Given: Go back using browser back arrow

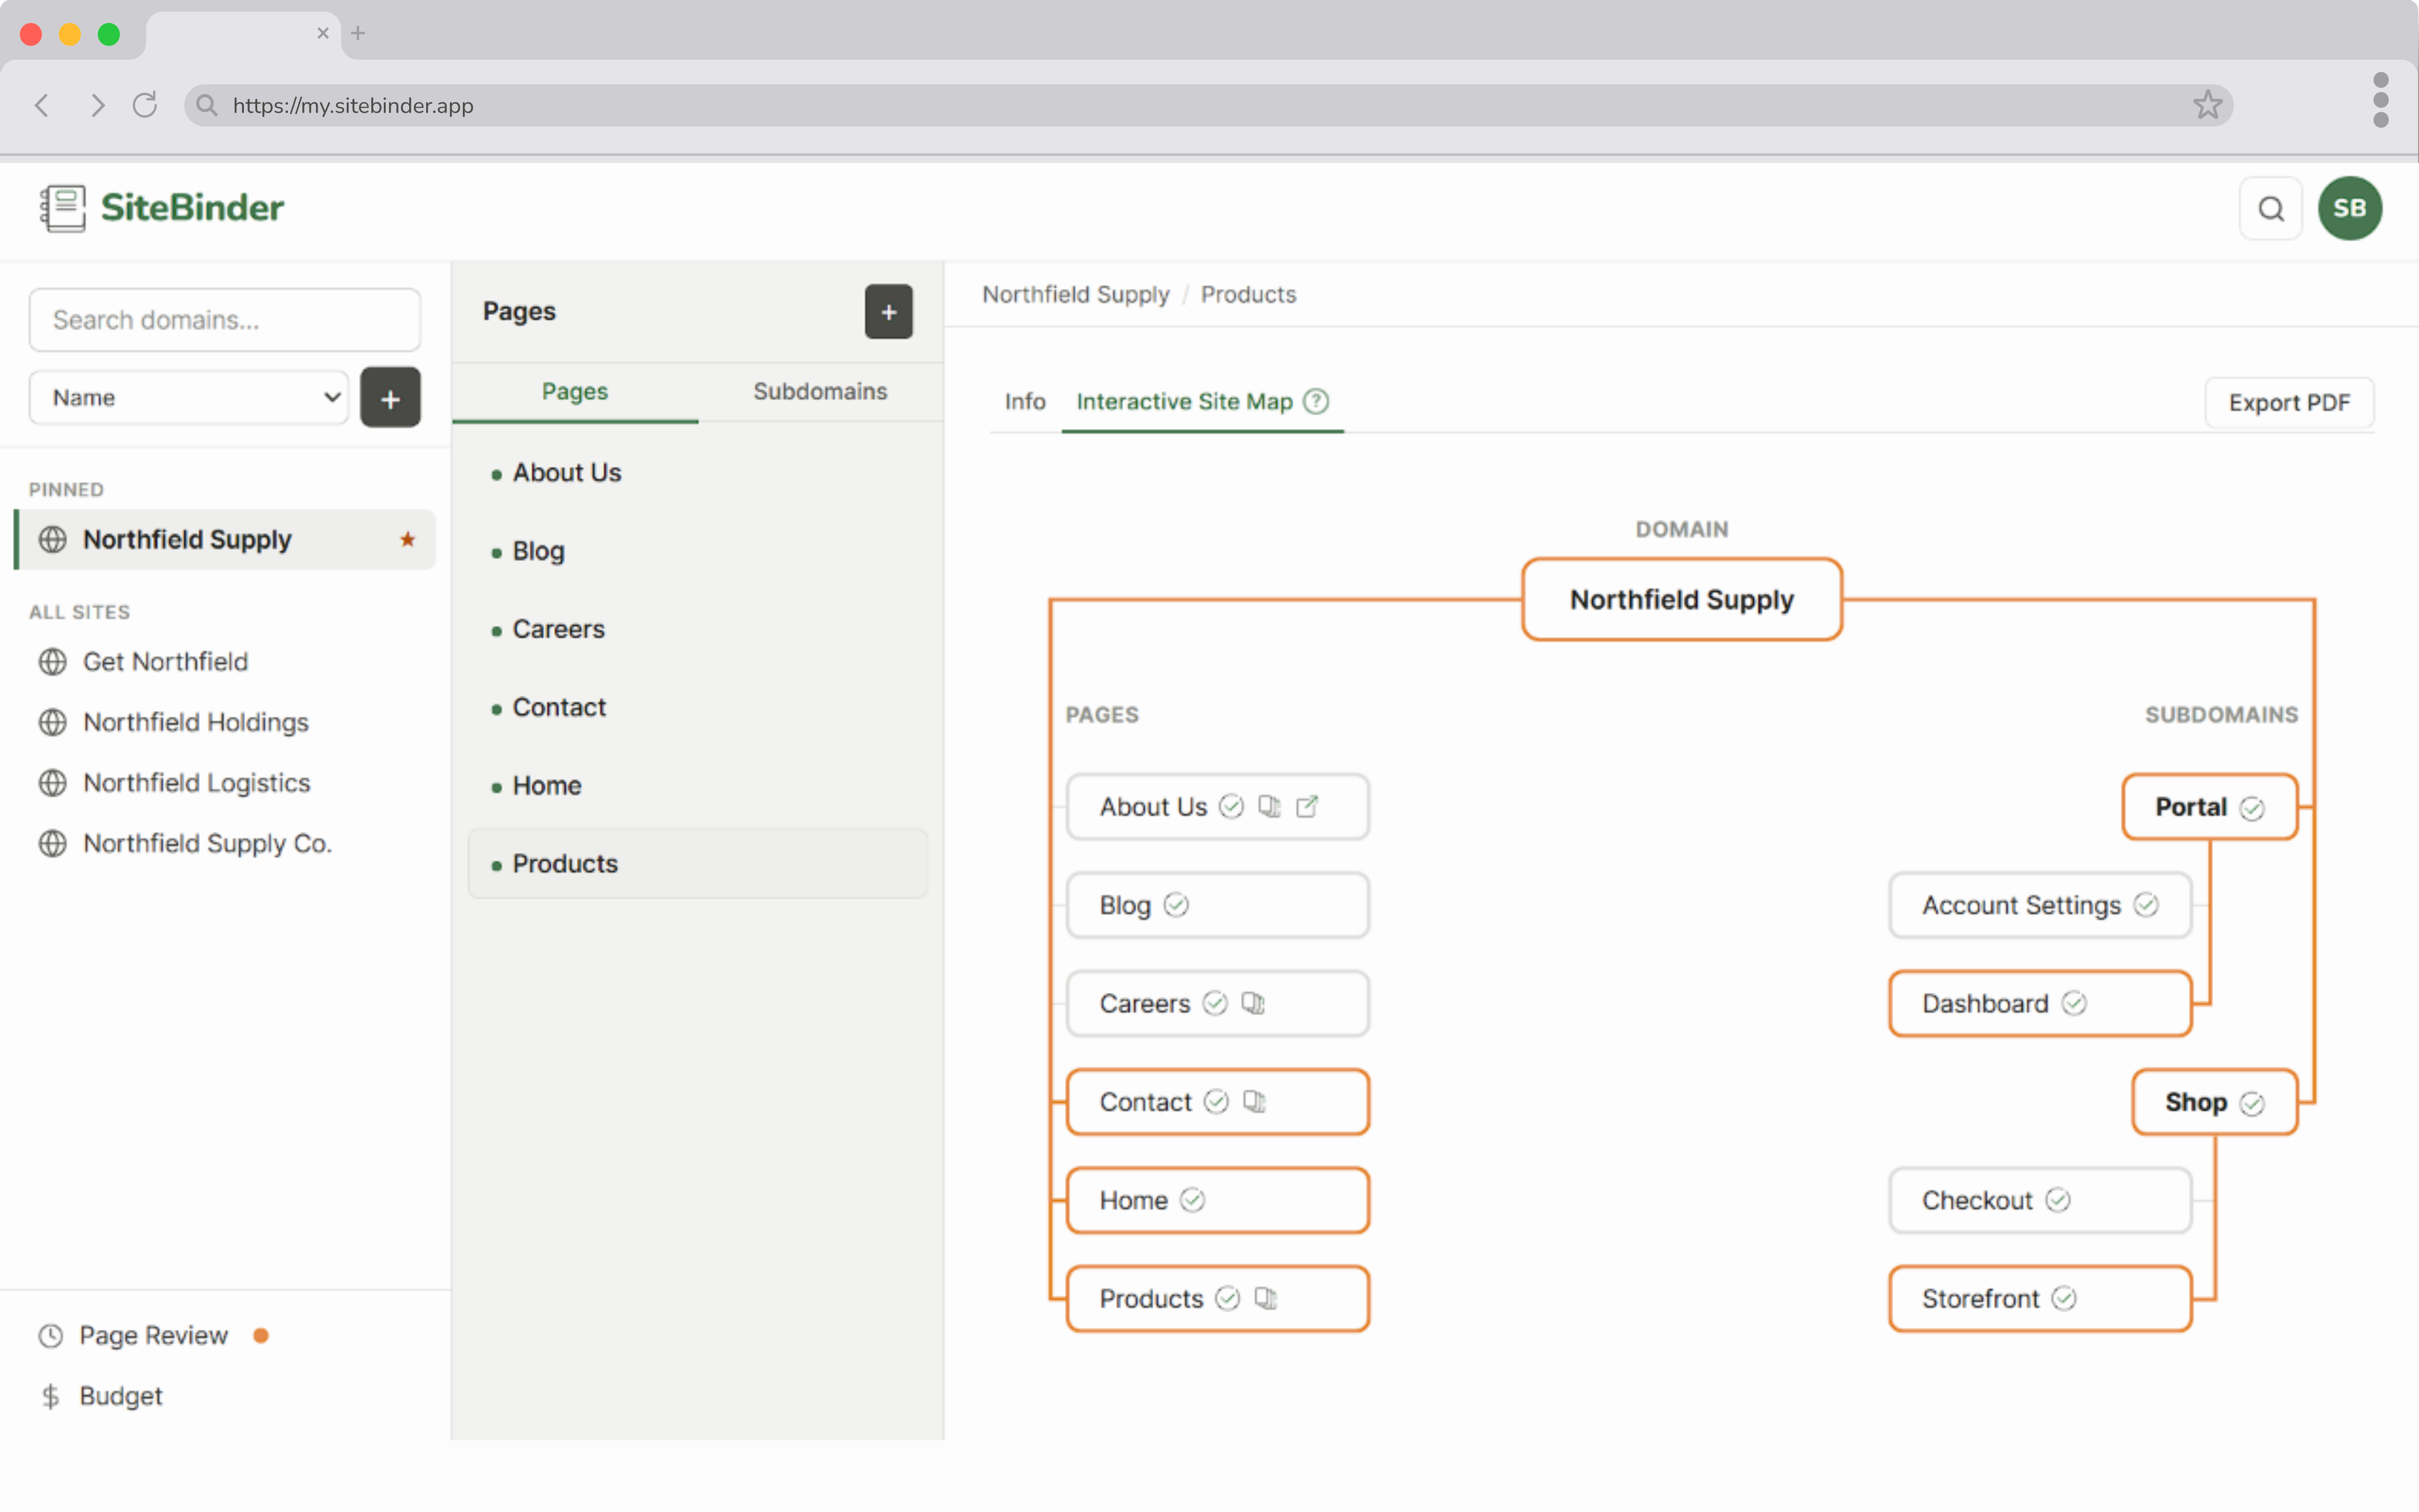Looking at the screenshot, I should point(42,105).
